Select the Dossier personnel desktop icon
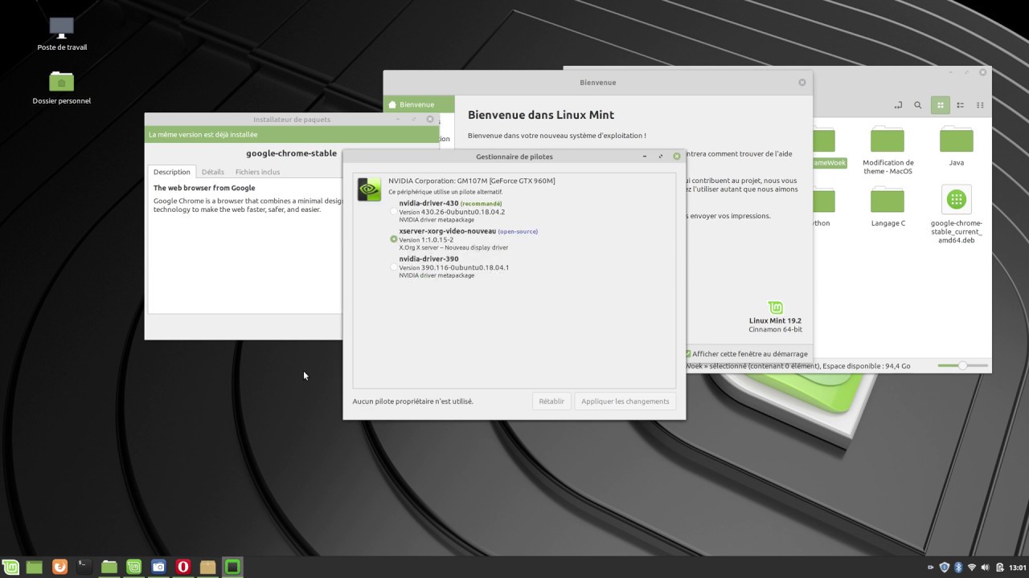Image resolution: width=1029 pixels, height=578 pixels. point(62,88)
